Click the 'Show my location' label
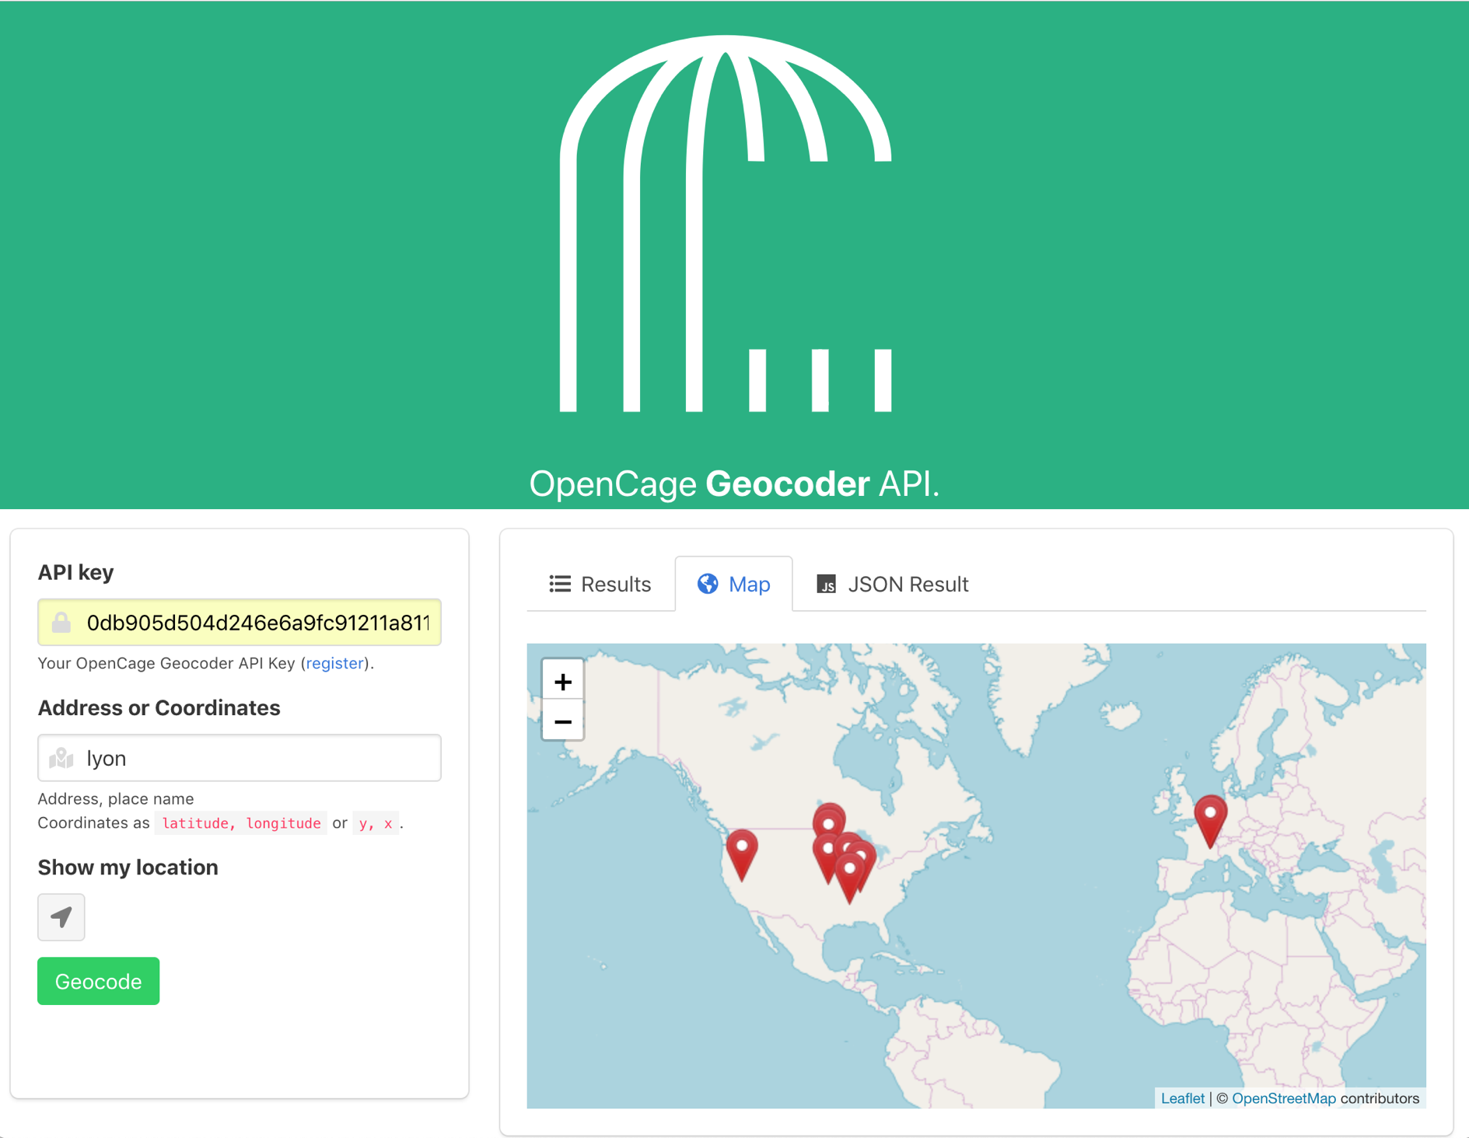1469x1138 pixels. tap(128, 867)
